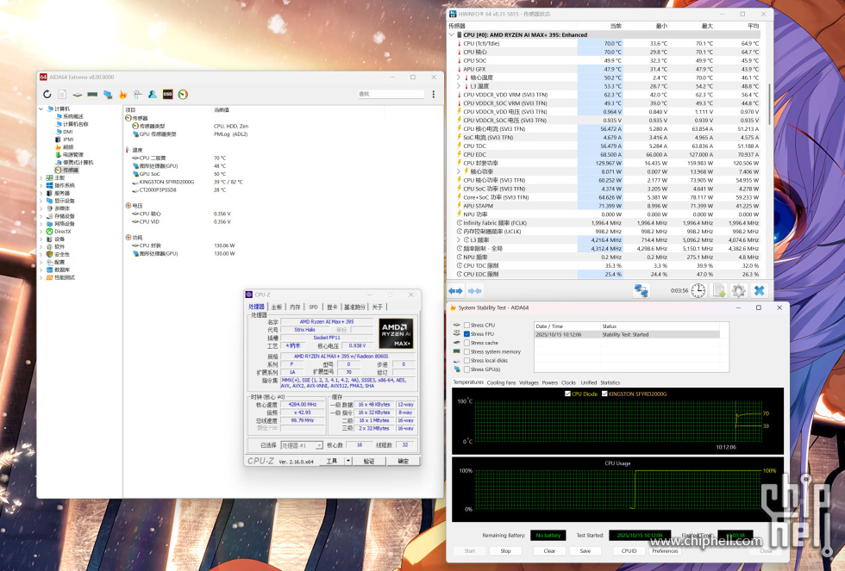This screenshot has width=845, height=571.
Task: Click HWiNFO log file save icon
Action: click(717, 291)
